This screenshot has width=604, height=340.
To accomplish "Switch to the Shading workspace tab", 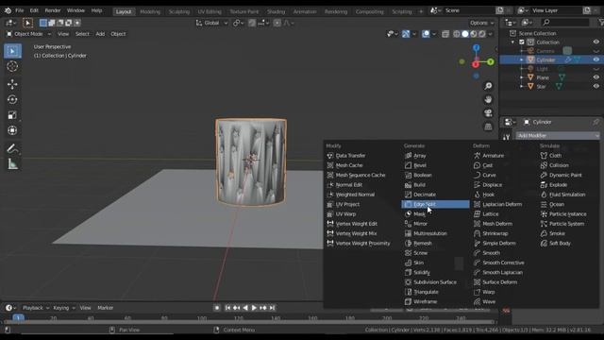I will [x=276, y=11].
